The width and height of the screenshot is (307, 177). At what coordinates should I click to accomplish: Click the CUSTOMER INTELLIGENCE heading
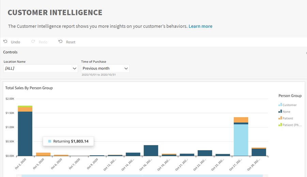pos(55,13)
